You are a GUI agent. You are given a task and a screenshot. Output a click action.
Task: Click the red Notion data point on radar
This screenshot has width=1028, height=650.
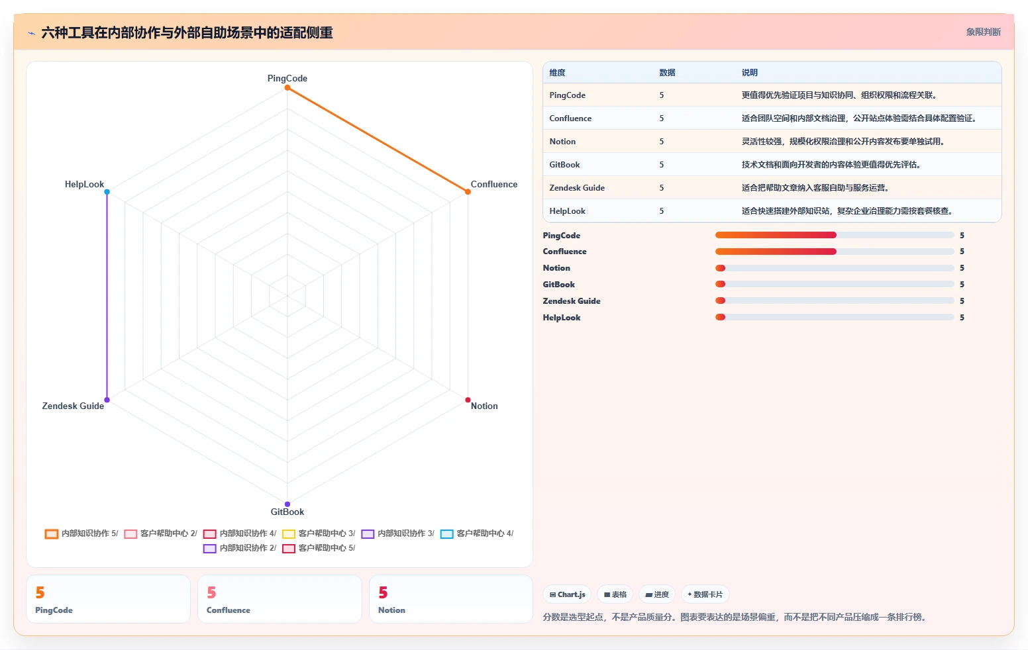coord(468,400)
